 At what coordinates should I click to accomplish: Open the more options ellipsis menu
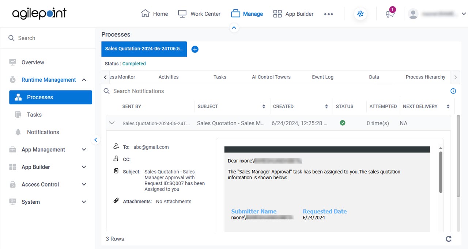tap(328, 14)
